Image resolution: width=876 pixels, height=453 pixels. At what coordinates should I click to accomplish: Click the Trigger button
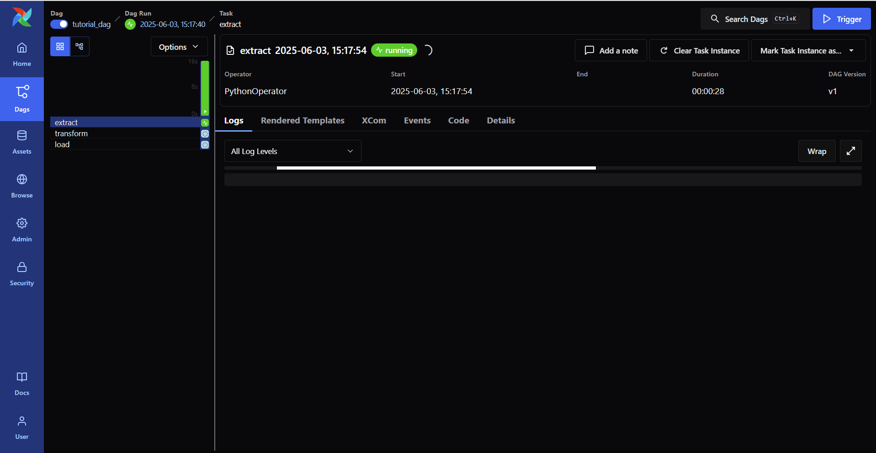click(x=841, y=19)
